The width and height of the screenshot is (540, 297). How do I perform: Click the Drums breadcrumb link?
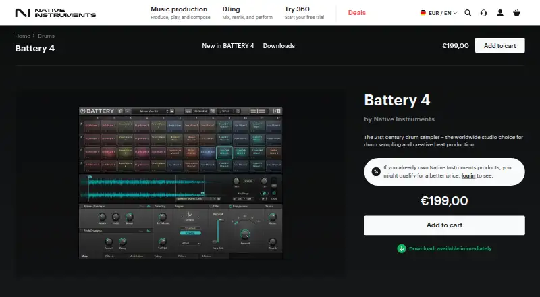tap(46, 36)
